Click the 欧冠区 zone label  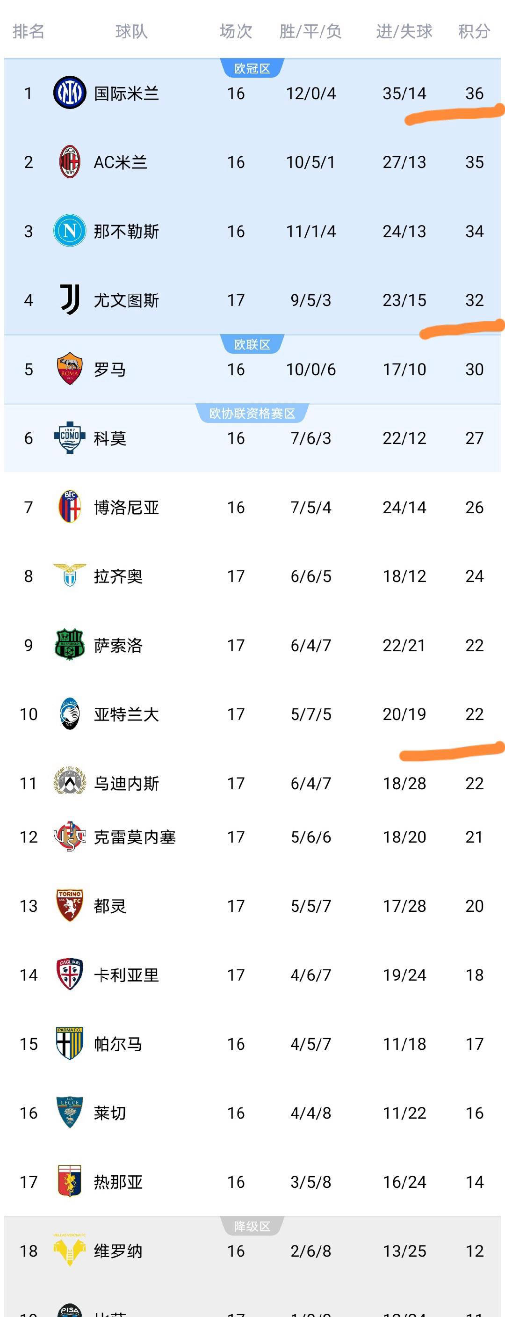[x=252, y=68]
